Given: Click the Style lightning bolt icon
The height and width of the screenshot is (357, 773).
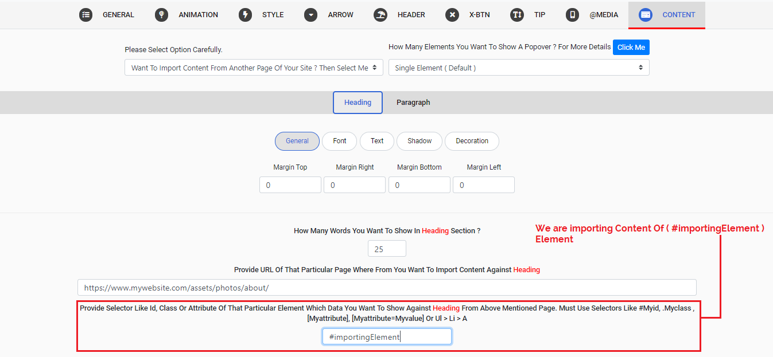Looking at the screenshot, I should click(246, 15).
